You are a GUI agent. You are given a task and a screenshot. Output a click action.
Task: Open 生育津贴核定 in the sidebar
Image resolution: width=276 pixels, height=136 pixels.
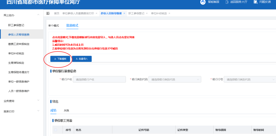pos(16,63)
